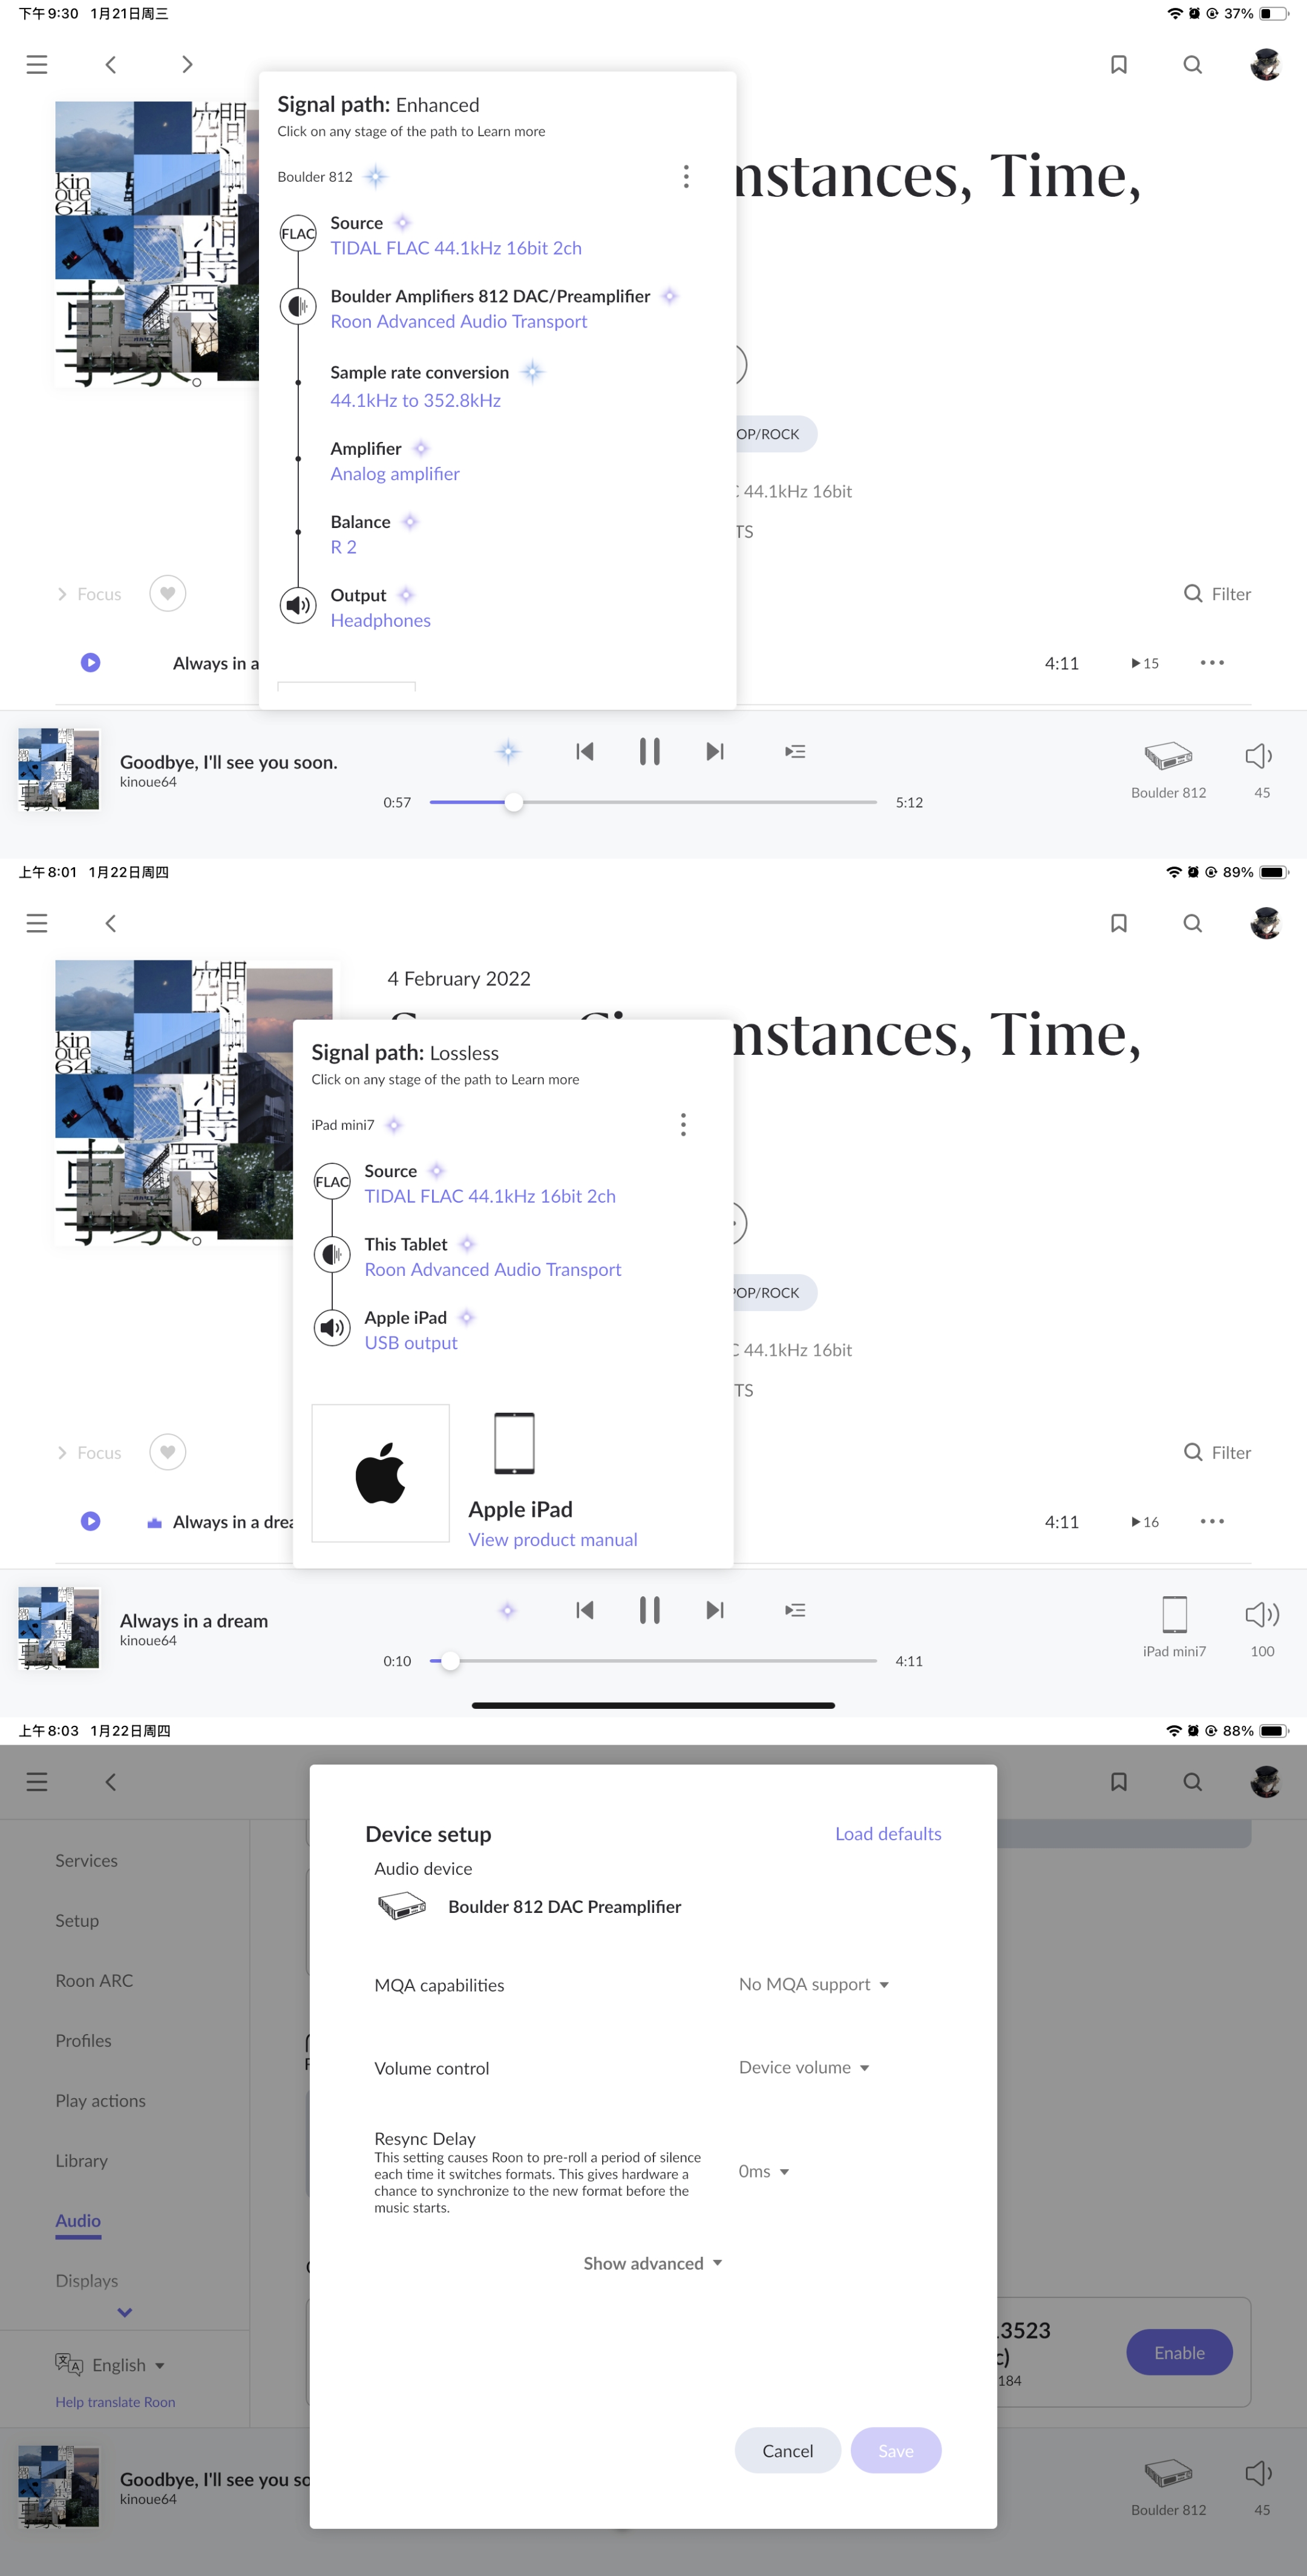The image size is (1307, 2576).
Task: Pause playback of Goodbye, I'll see you soon
Action: (649, 751)
